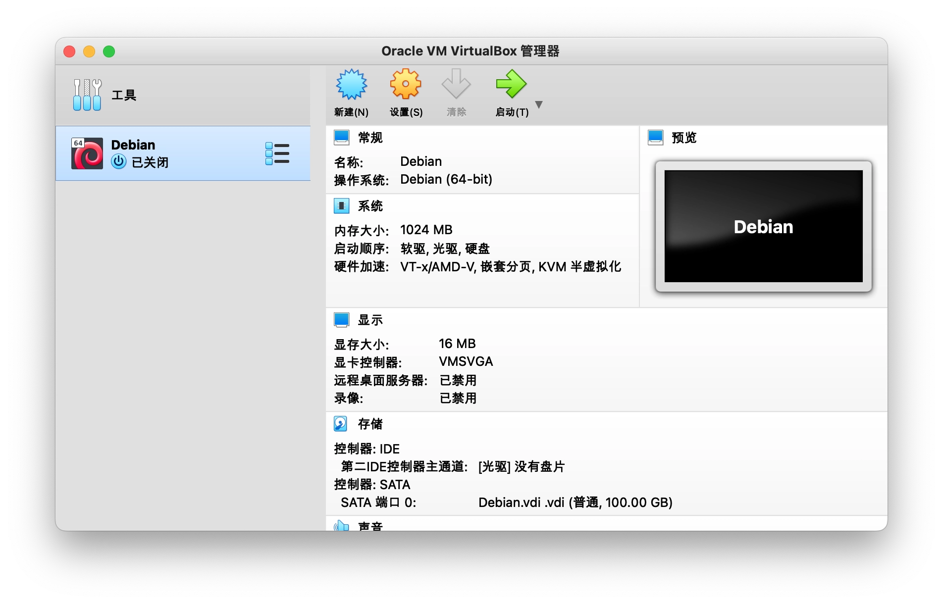Minimize the VirtualBox Manager window

pyautogui.click(x=89, y=51)
